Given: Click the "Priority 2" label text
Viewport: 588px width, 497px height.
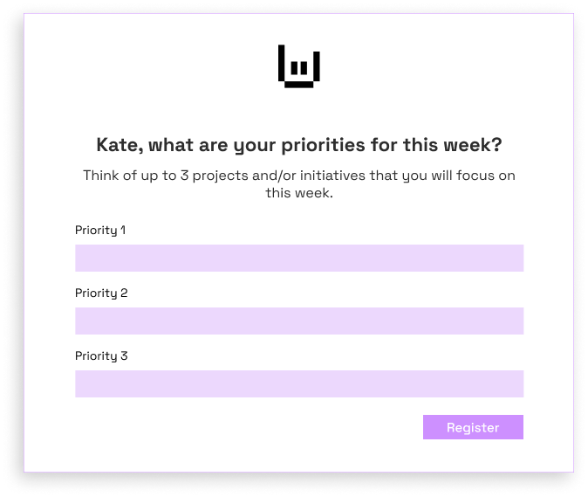Looking at the screenshot, I should [x=101, y=293].
